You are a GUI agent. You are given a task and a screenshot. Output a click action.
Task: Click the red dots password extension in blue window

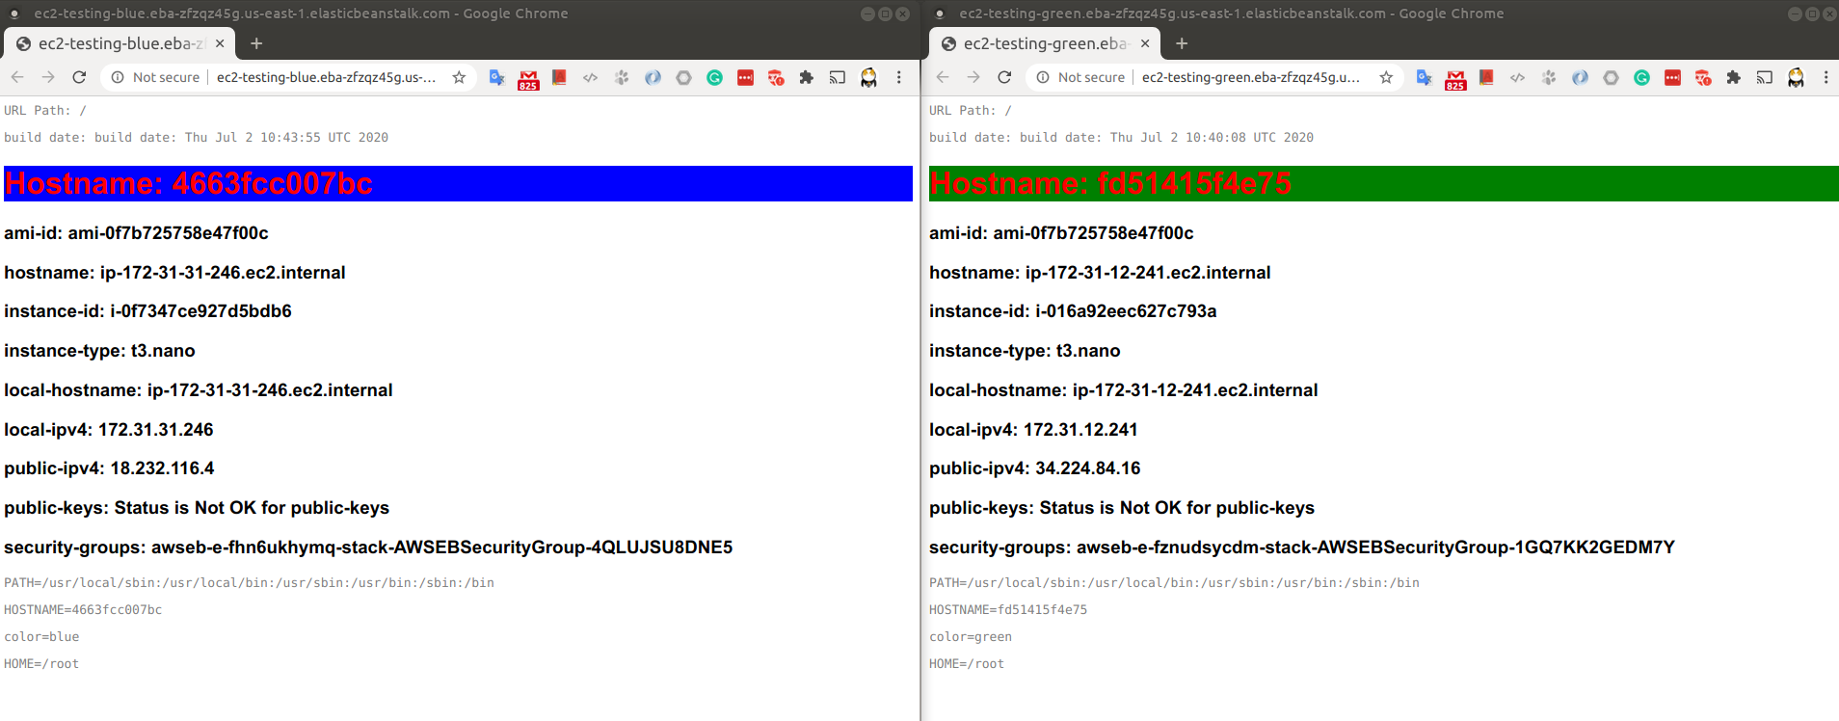pos(745,77)
